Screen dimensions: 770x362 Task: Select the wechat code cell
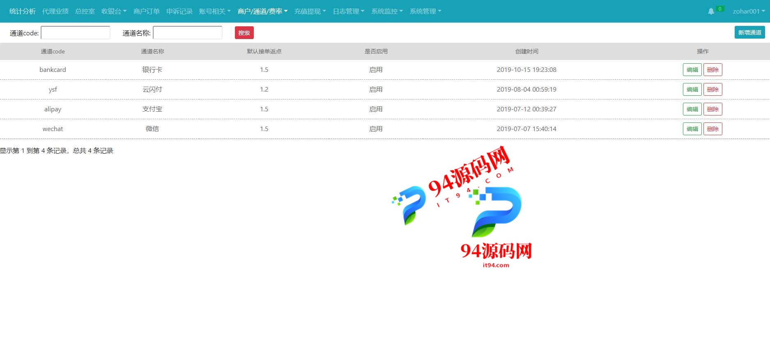point(53,129)
